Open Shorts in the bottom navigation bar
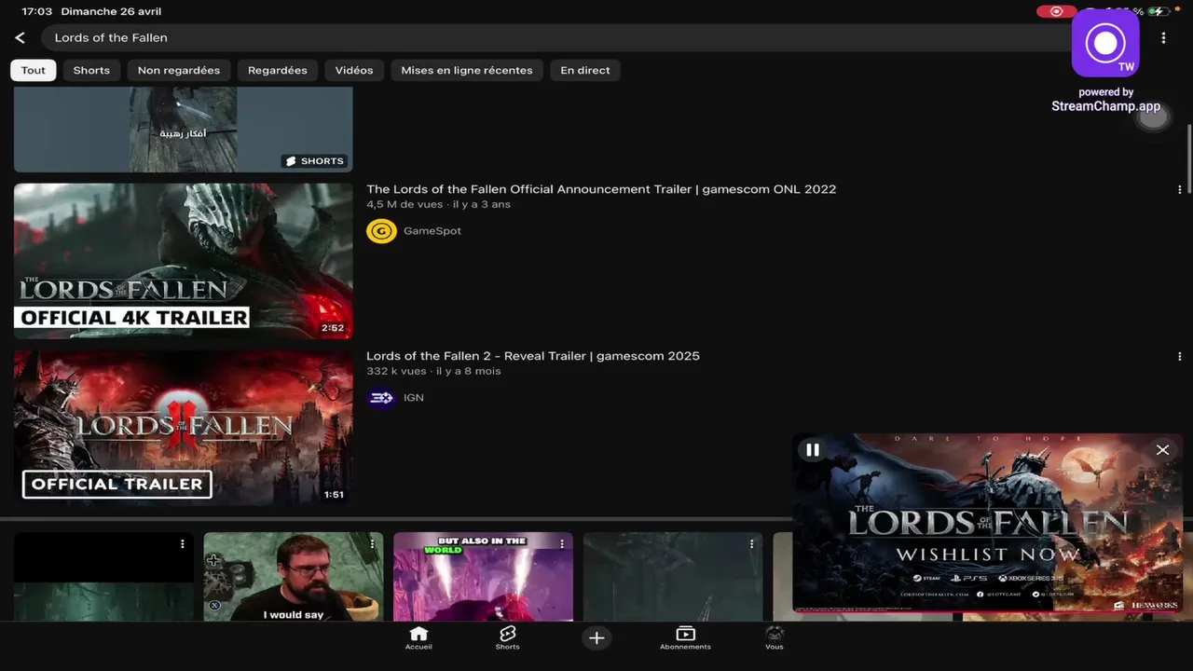 (x=507, y=638)
